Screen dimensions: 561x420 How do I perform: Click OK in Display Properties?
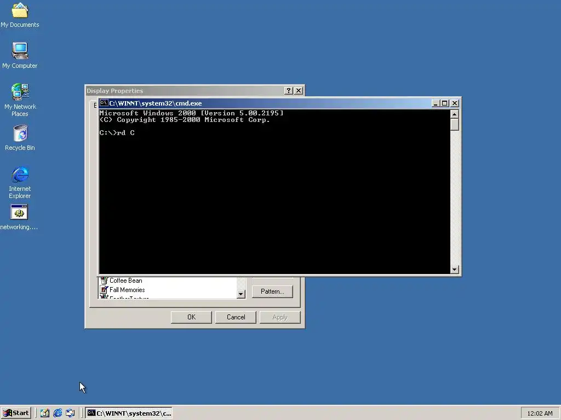point(191,317)
